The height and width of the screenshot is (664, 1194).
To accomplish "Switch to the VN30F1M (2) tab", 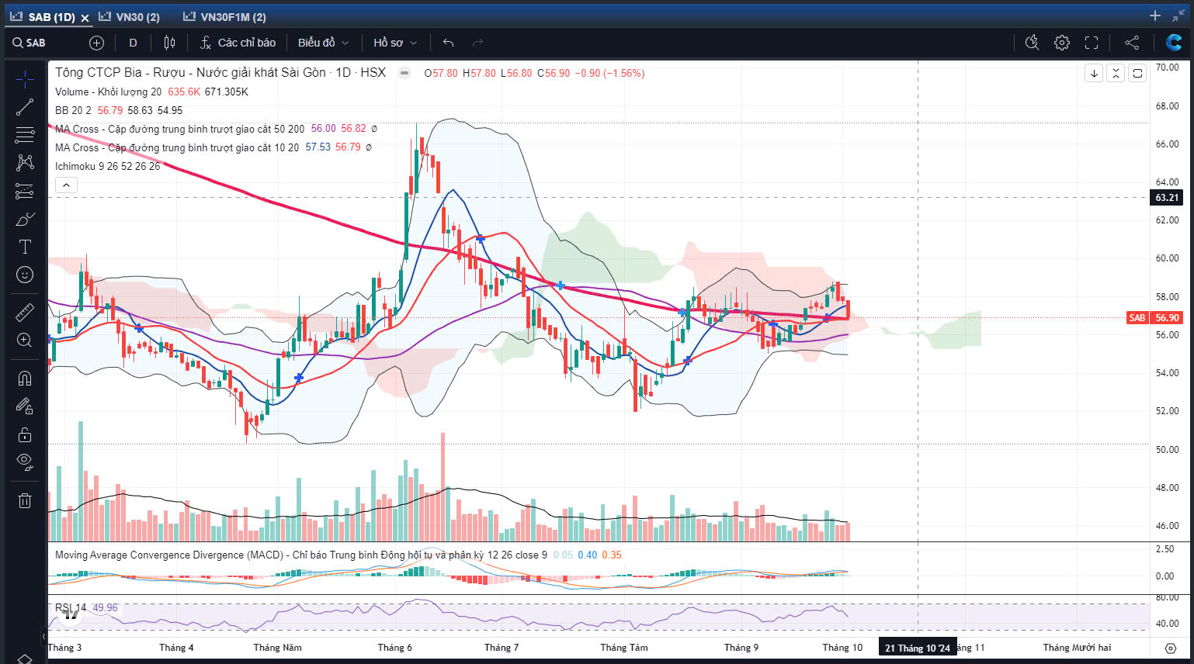I will 226,16.
